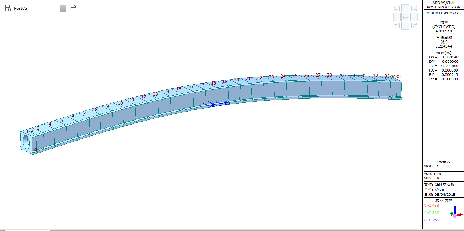This screenshot has height=231, width=464.
Task: Click the right face of the view navigator
Action: click(414, 17)
